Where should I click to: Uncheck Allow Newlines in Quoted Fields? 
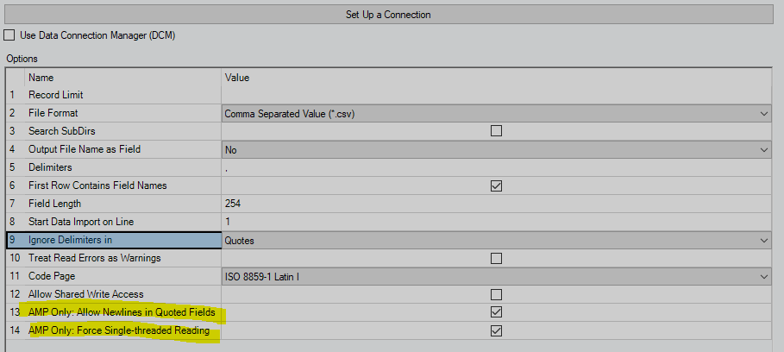pos(495,312)
